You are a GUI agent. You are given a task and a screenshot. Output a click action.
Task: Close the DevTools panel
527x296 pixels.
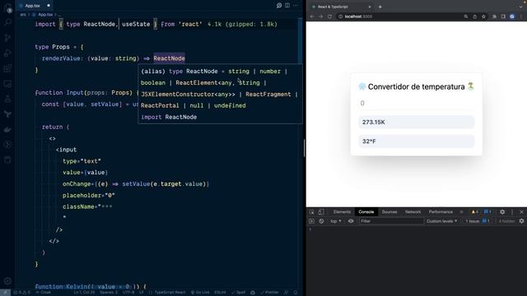pyautogui.click(x=521, y=212)
